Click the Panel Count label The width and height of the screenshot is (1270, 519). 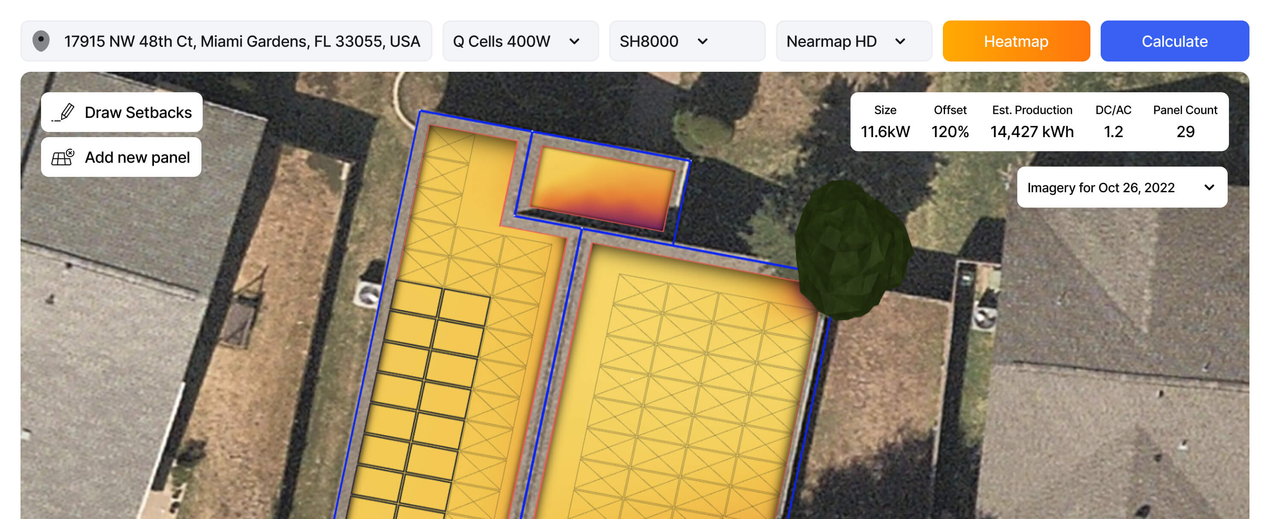coord(1185,110)
